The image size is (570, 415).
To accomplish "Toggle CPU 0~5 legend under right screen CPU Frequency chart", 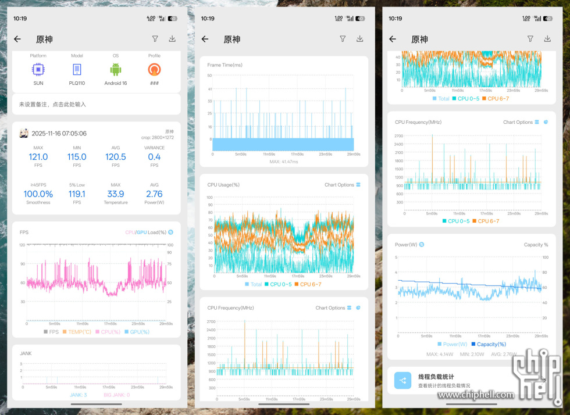I will (x=456, y=221).
